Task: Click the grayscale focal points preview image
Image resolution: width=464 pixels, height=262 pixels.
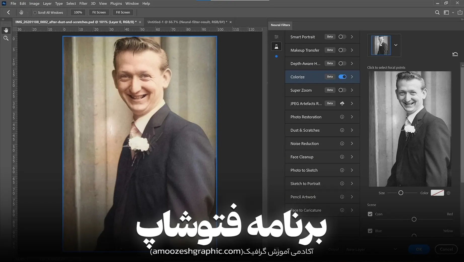Action: pos(410,129)
